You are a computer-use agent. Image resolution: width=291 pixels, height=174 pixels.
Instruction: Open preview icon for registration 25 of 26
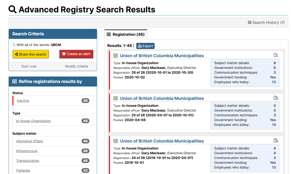[x=276, y=98]
